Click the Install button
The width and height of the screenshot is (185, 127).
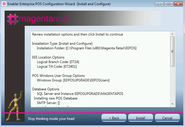pos(140,118)
